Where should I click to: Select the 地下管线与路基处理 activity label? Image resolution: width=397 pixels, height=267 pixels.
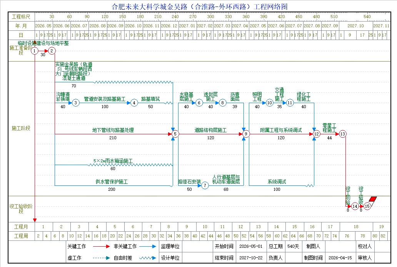click(x=113, y=130)
